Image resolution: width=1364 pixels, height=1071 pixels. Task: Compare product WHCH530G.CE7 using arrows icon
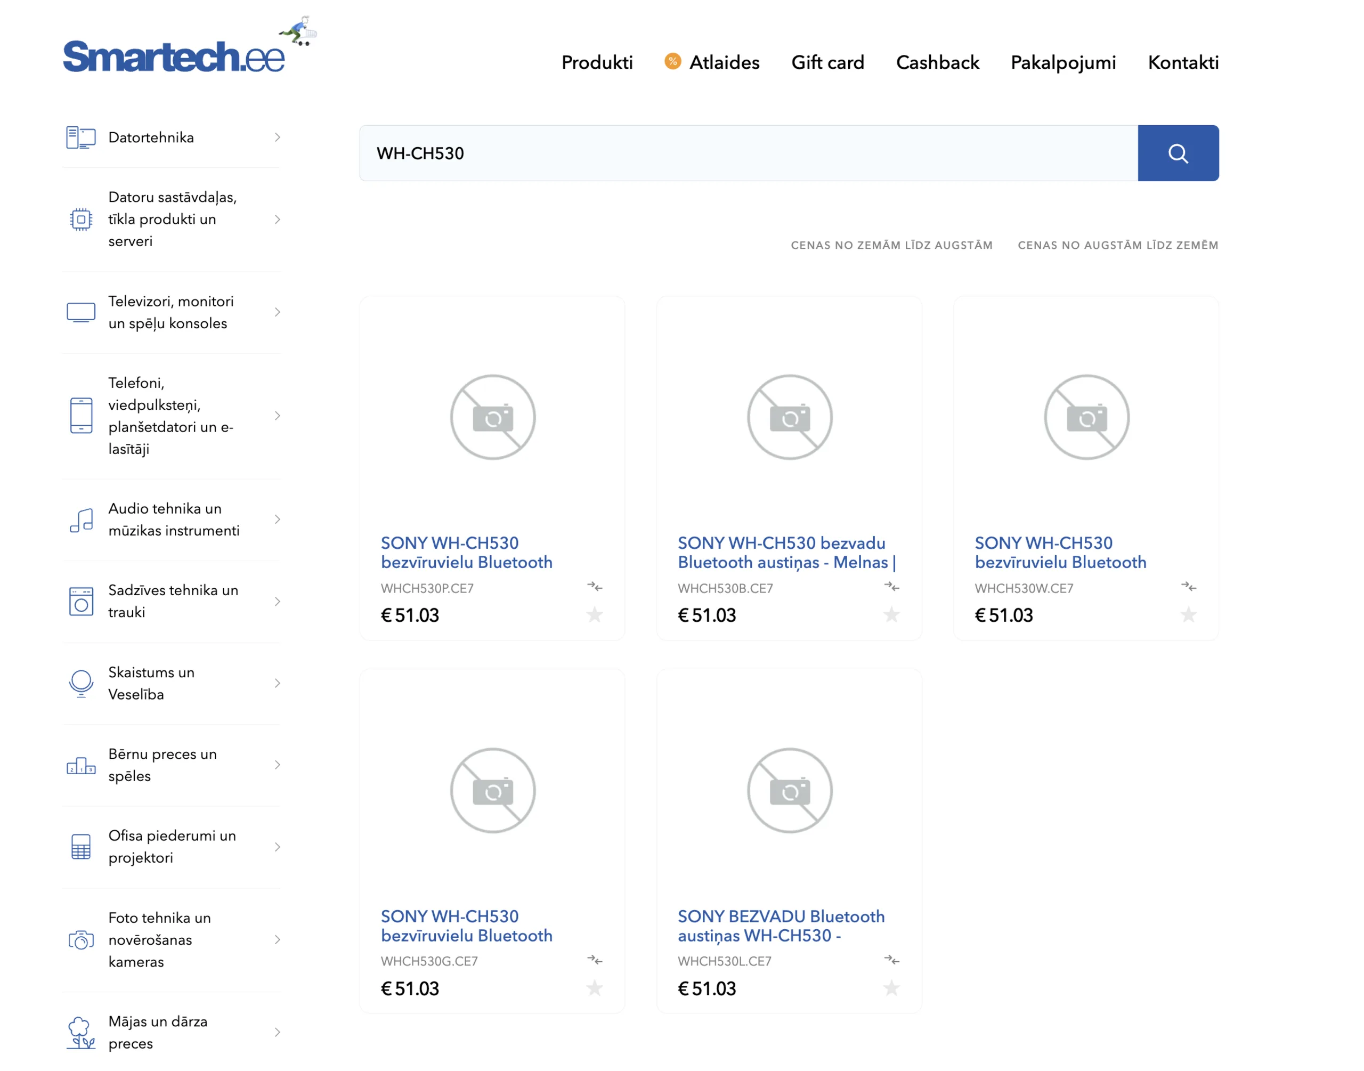[594, 960]
